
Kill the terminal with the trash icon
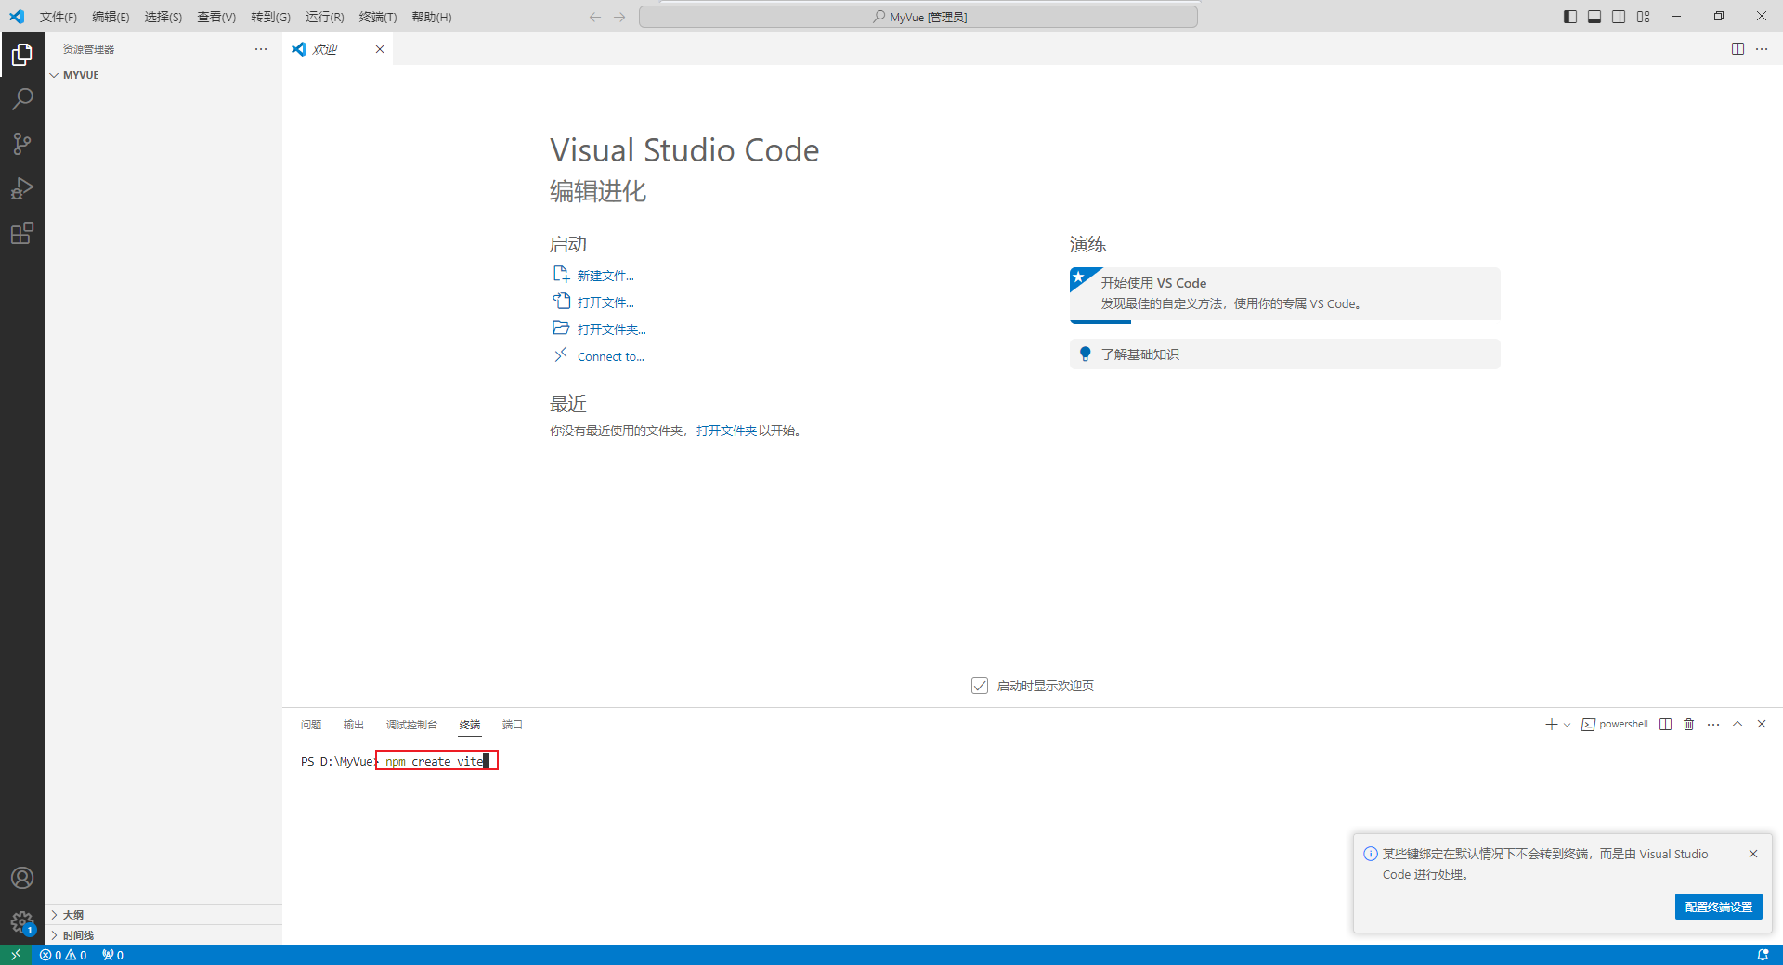(1688, 724)
